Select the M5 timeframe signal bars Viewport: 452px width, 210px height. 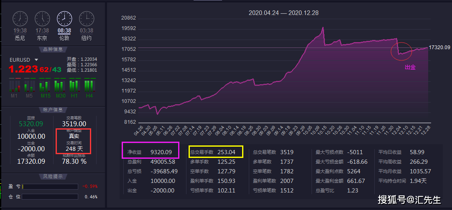(x=29, y=85)
